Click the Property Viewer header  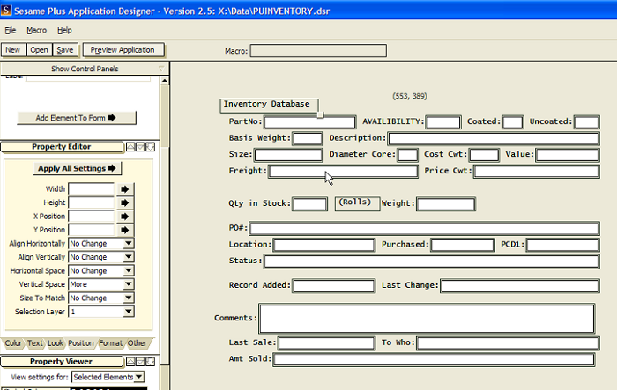coord(62,361)
